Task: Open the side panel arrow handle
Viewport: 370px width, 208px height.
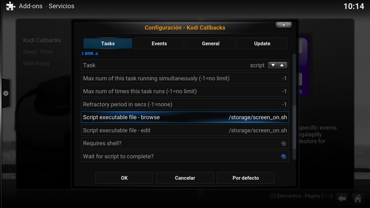Action: point(6,94)
